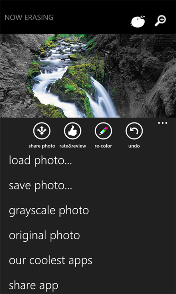Click the 'undo' text label
The image size is (176, 294).
134,146
